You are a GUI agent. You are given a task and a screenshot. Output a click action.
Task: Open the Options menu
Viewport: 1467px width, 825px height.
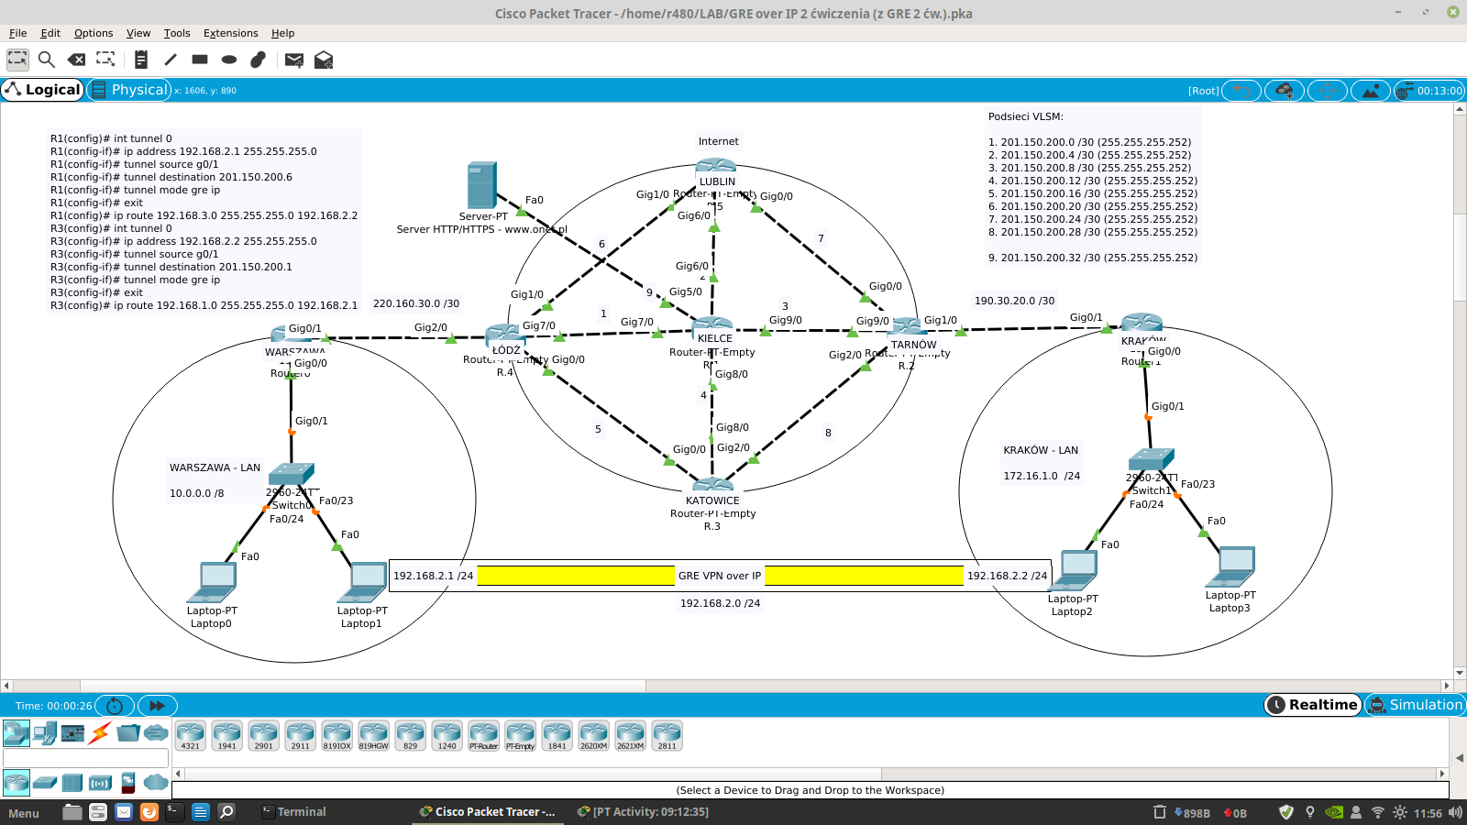pos(94,33)
